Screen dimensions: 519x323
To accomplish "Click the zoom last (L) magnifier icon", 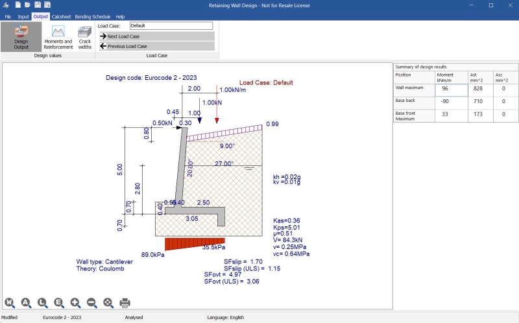I will click(x=42, y=302).
